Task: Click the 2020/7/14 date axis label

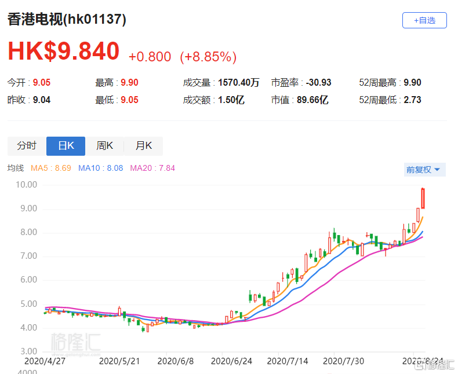Action: point(288,361)
